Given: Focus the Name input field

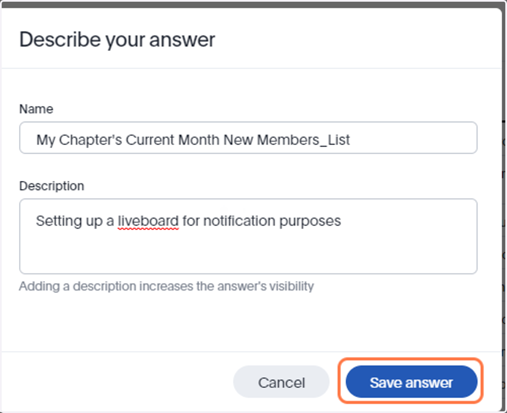Looking at the screenshot, I should pyautogui.click(x=248, y=138).
